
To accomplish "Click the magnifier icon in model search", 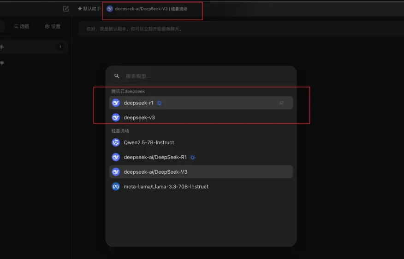I will [x=117, y=76].
